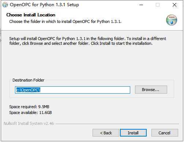Image resolution: width=184 pixels, height=142 pixels.
Task: Click the highlighted c:\OpenOPC\ path text
Action: [x=28, y=90]
